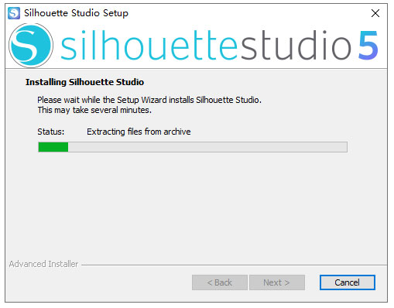
Task: Click the disabled Next button
Action: click(277, 282)
